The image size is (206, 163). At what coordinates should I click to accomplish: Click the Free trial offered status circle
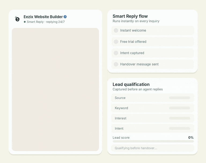tap(116, 42)
